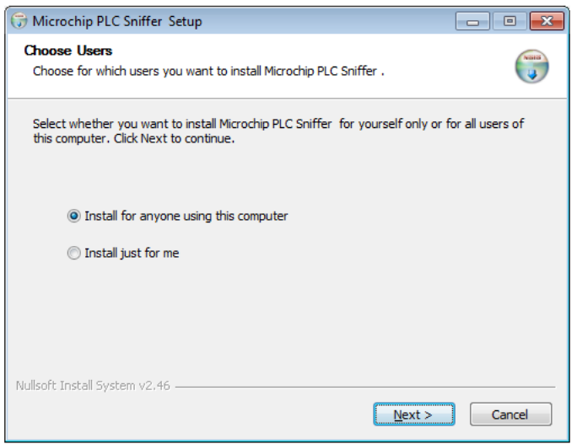This screenshot has width=577, height=444.
Task: Click the "Select whether you want to install" paragraph
Action: (x=278, y=131)
